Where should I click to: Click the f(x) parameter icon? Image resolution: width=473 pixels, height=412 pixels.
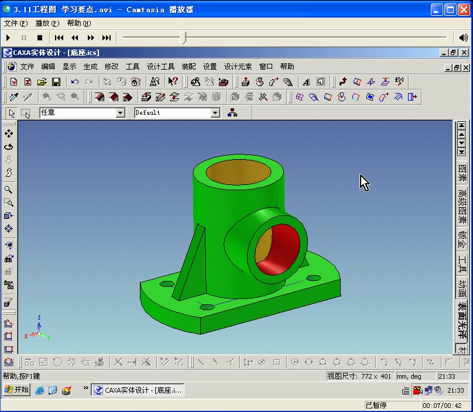(399, 81)
